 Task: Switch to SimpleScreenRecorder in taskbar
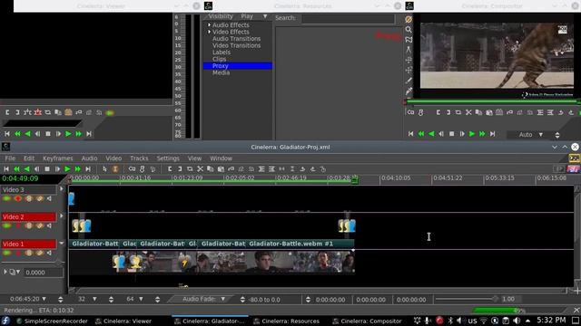pos(52,321)
